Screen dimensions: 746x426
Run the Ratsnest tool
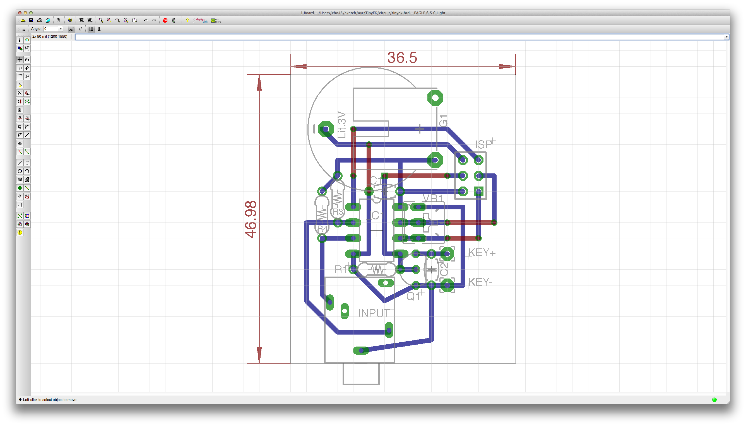tap(20, 216)
